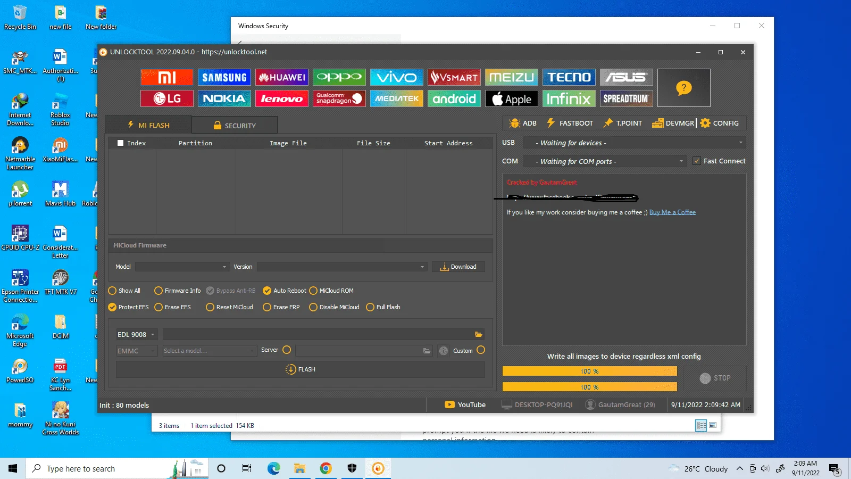The image size is (851, 479).
Task: Open the MediaTek brand tile
Action: click(396, 98)
